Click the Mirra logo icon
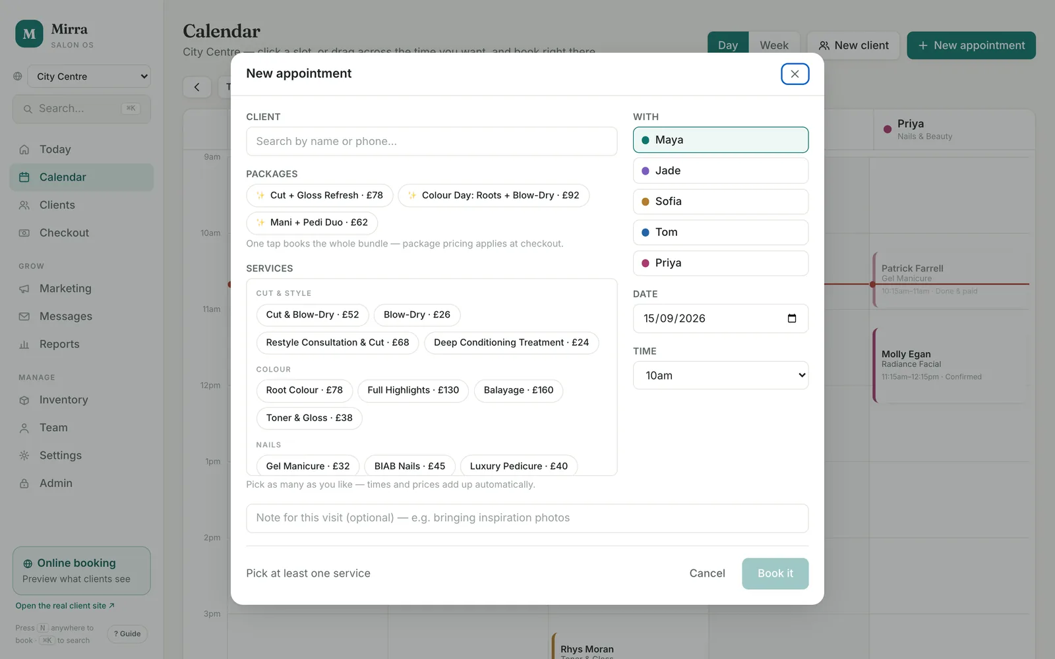This screenshot has height=659, width=1055. 29,34
